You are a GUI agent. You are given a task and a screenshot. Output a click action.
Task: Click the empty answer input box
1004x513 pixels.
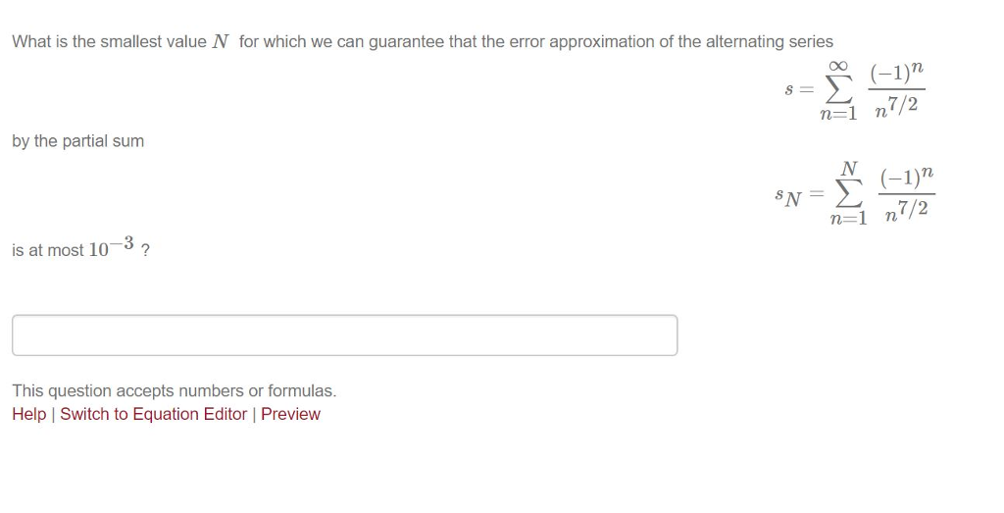point(344,335)
